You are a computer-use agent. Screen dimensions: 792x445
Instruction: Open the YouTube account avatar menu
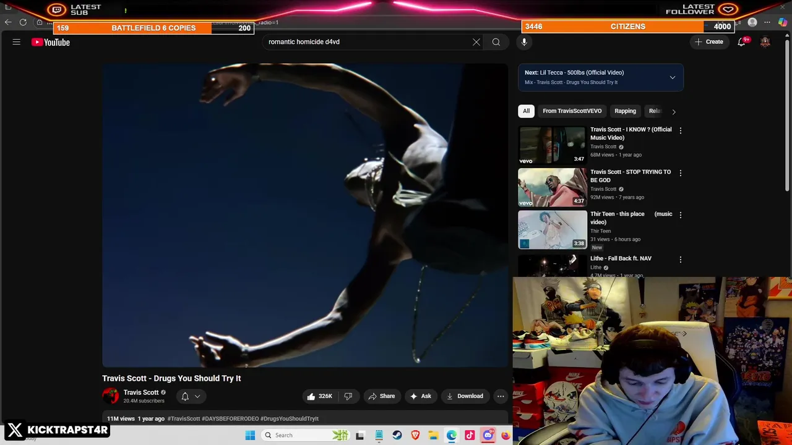(x=765, y=42)
